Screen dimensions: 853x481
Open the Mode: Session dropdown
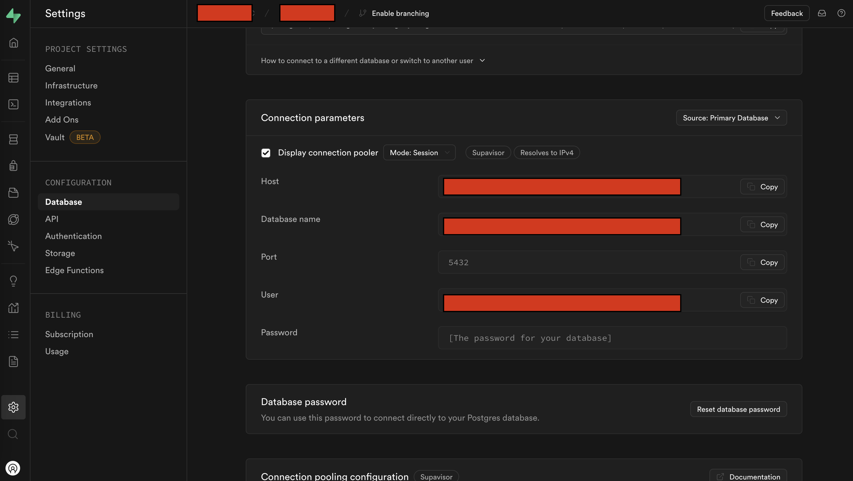point(419,153)
